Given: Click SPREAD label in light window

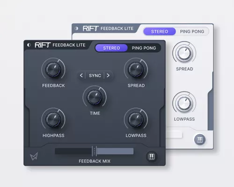Looking at the screenshot, I should coord(184,69).
